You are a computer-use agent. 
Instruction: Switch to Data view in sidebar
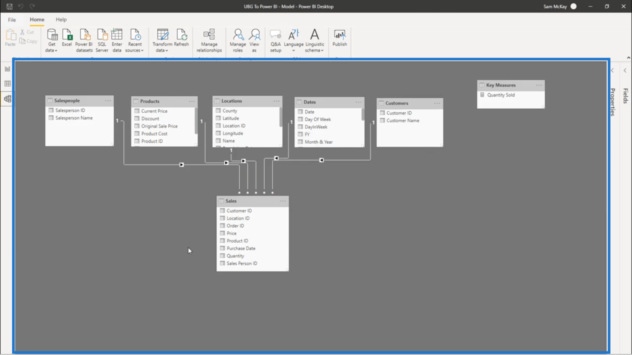[8, 84]
